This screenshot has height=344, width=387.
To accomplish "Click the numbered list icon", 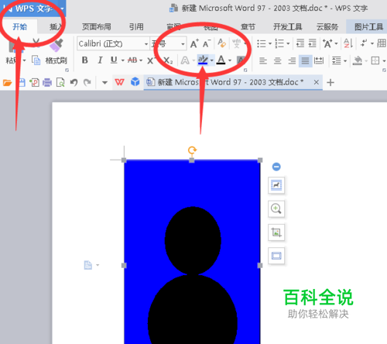I will 279,43.
